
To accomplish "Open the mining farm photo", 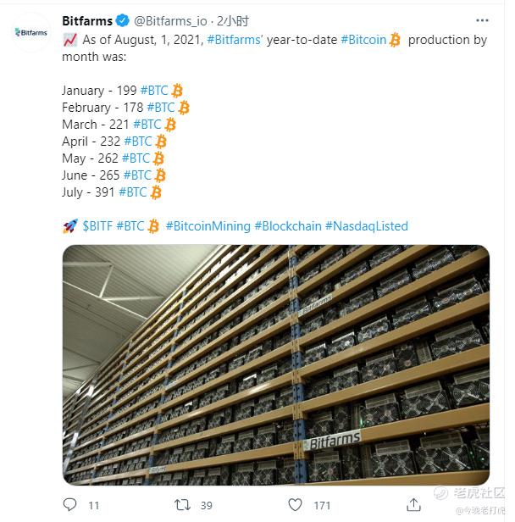I will click(276, 364).
